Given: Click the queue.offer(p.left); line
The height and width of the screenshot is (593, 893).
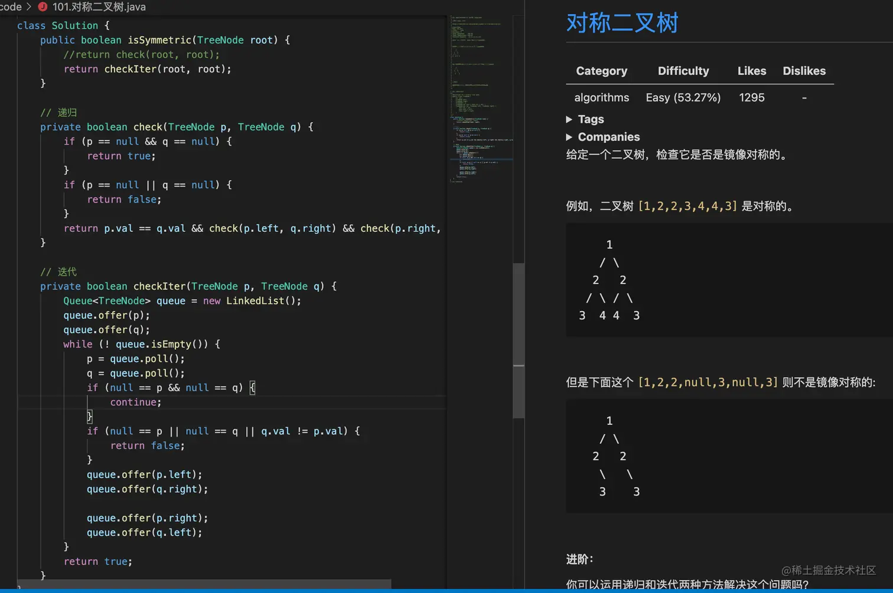Looking at the screenshot, I should point(145,474).
